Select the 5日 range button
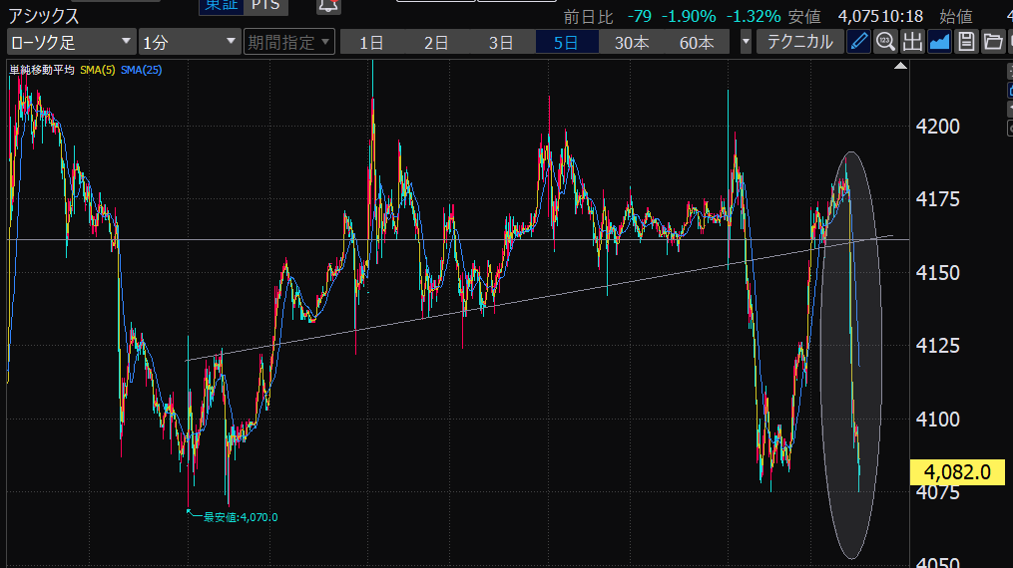 pos(566,42)
